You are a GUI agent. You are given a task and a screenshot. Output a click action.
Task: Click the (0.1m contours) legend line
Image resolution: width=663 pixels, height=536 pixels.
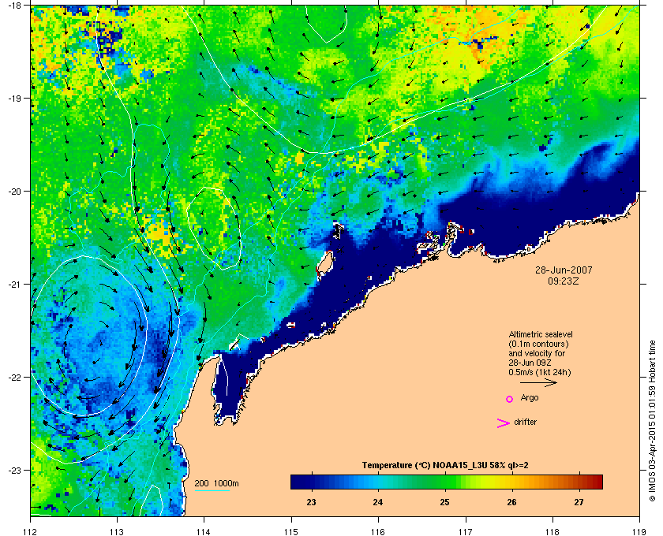538,344
